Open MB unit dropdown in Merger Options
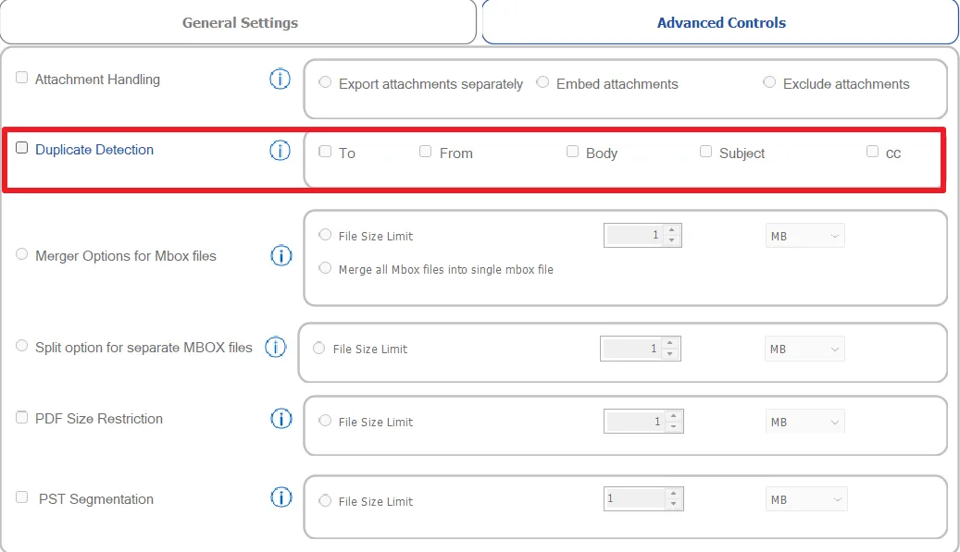 coord(805,236)
